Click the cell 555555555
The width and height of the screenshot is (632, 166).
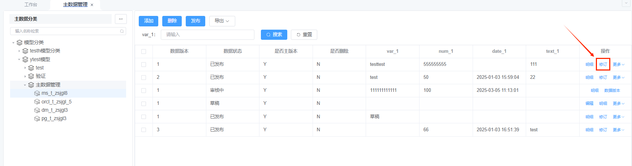click(x=435, y=64)
